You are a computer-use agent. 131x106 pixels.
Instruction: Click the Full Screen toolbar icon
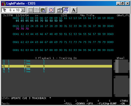[x=51, y=10]
